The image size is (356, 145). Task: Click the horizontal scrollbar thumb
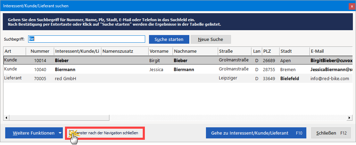coord(59,118)
